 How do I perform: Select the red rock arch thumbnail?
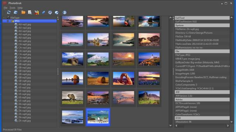(x=124, y=78)
